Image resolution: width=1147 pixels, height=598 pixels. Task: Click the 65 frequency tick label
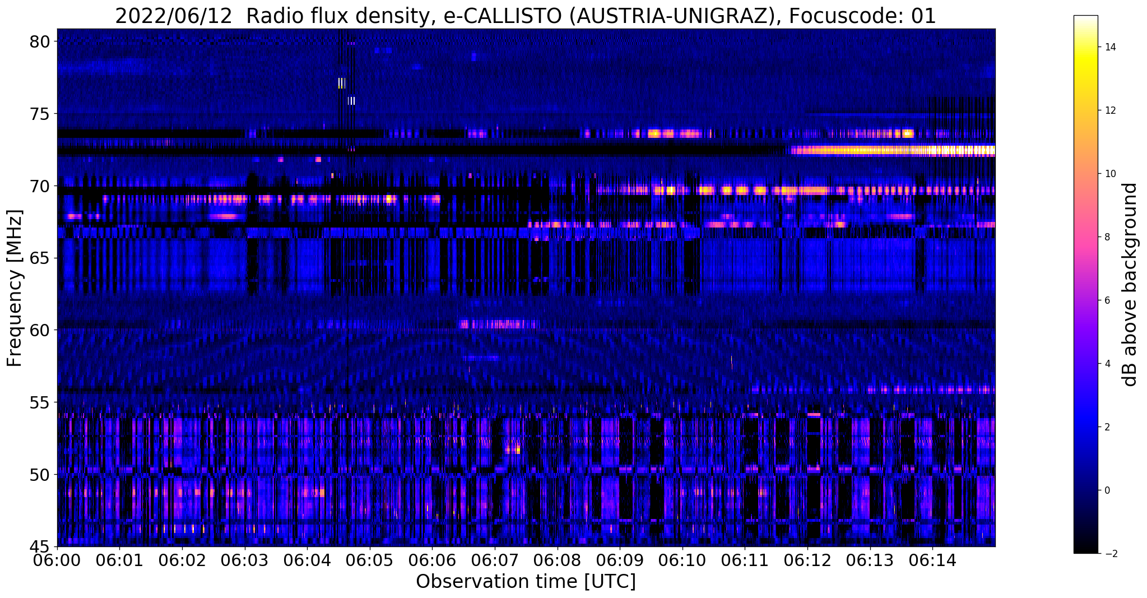40,258
